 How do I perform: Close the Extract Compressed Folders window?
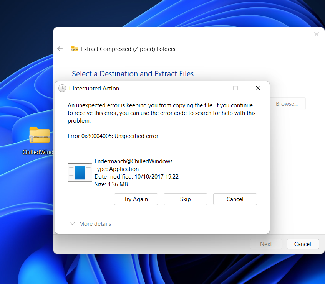point(316,34)
